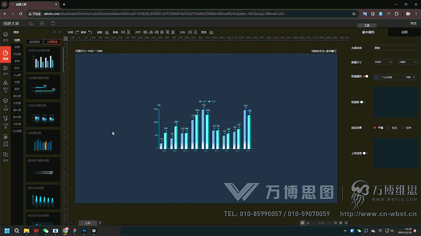Switch to the 基本属性 tab
Viewport: 421px width, 236px height.
pyautogui.click(x=368, y=32)
